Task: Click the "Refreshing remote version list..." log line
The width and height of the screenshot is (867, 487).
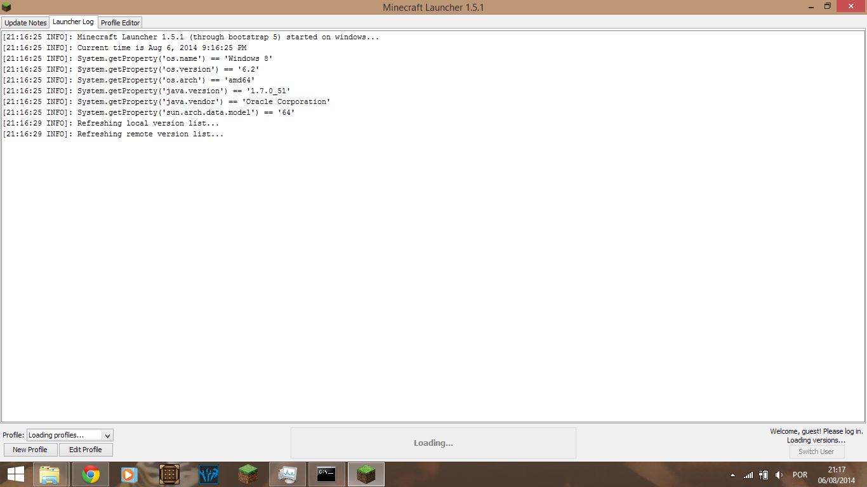Action: pyautogui.click(x=113, y=134)
